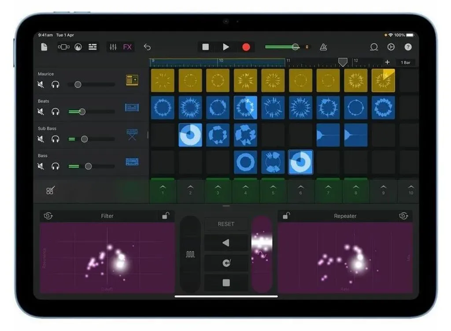451x331 pixels.
Task: Open the Loop Browser icon
Action: point(373,47)
